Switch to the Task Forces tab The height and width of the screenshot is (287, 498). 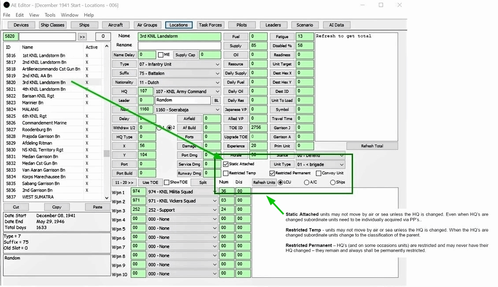(210, 25)
